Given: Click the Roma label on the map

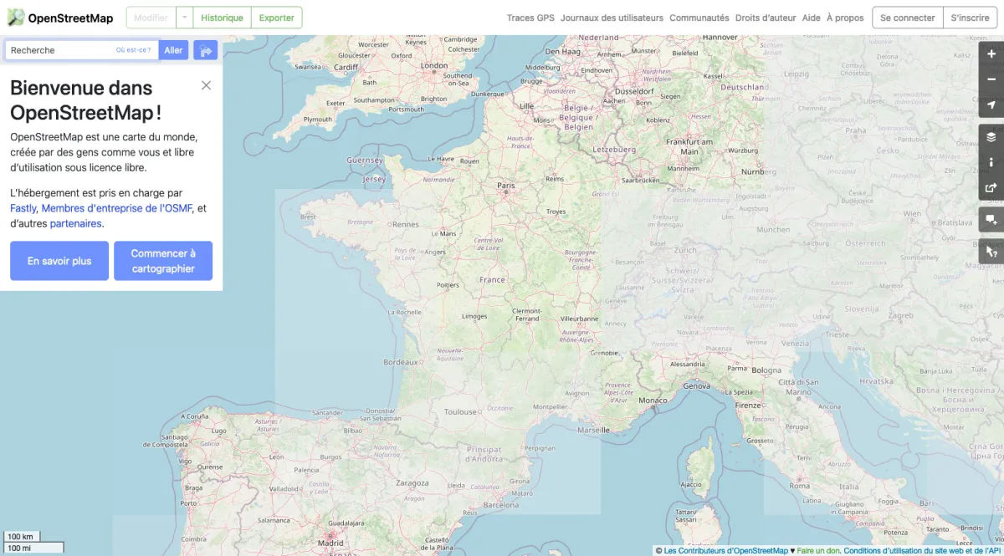Looking at the screenshot, I should coord(800,486).
